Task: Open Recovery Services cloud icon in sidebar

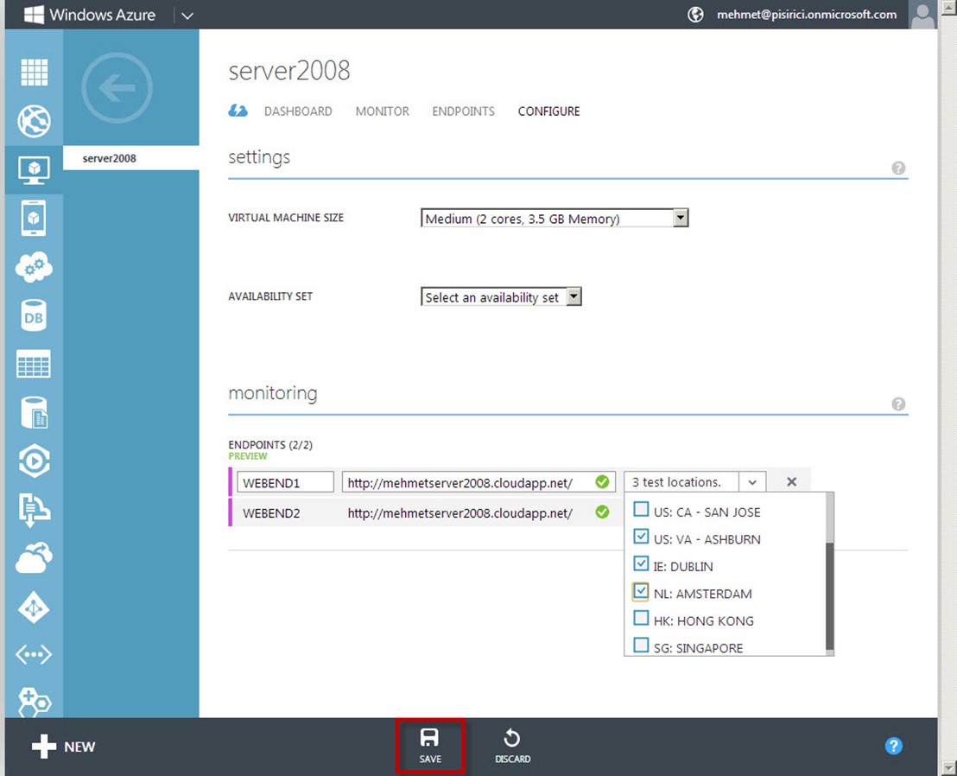Action: coord(35,557)
